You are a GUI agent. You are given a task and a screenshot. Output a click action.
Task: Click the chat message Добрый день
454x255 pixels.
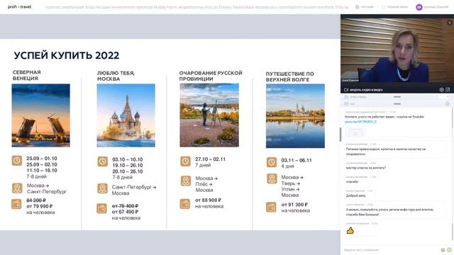[x=356, y=195]
